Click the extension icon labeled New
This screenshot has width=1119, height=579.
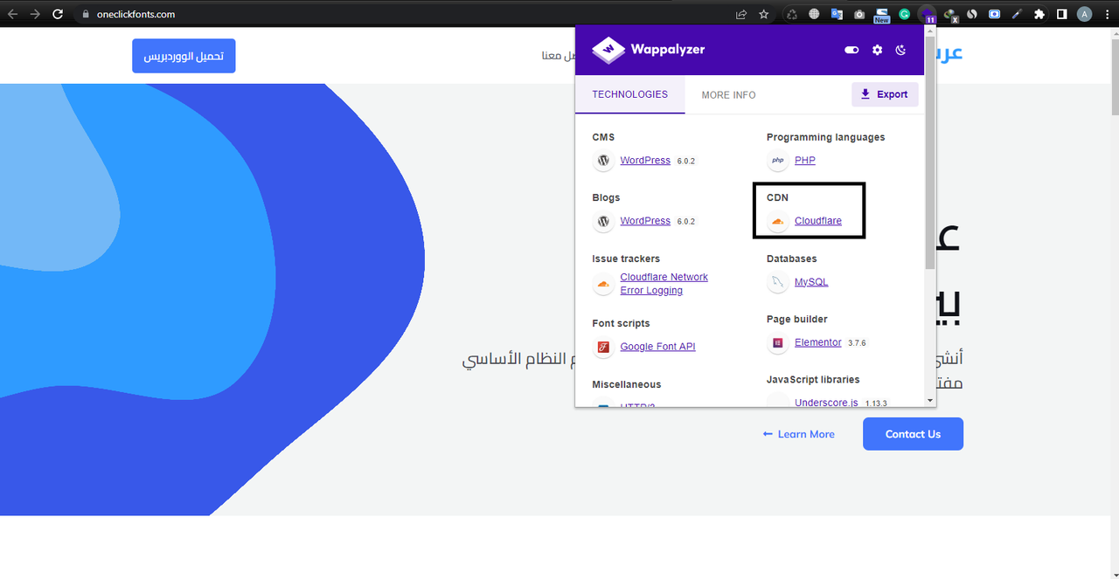point(881,14)
